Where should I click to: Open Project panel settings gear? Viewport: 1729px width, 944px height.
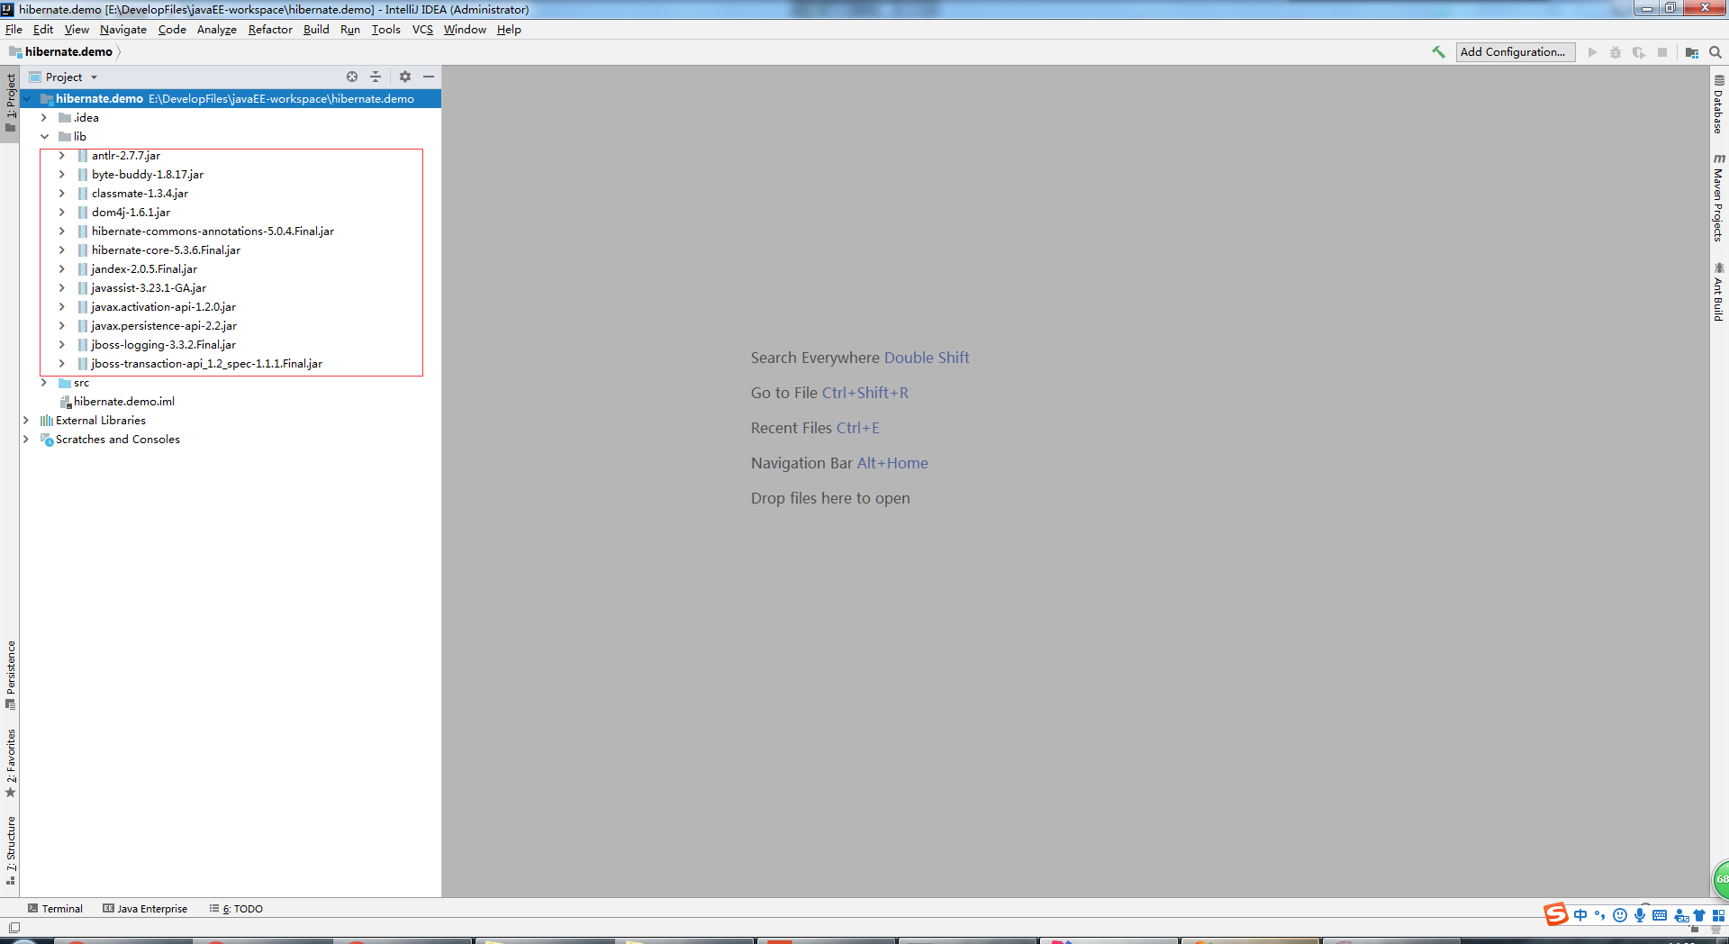pyautogui.click(x=405, y=77)
